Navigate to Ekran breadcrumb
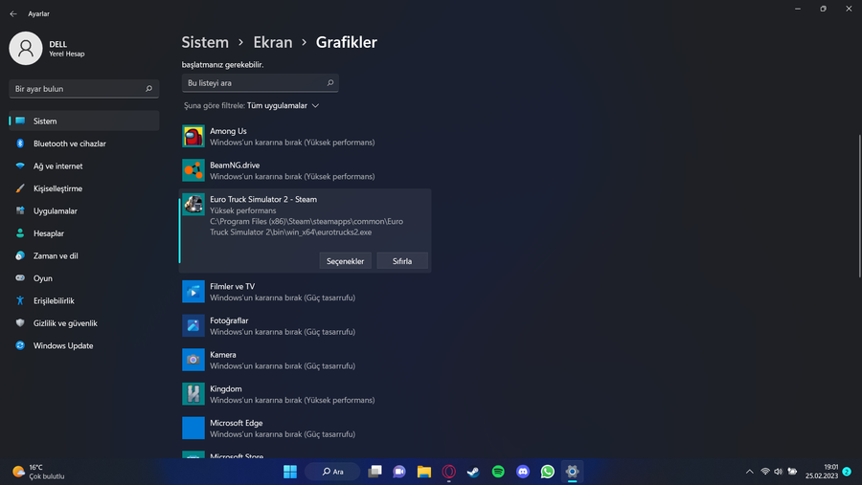The height and width of the screenshot is (485, 862). point(273,42)
